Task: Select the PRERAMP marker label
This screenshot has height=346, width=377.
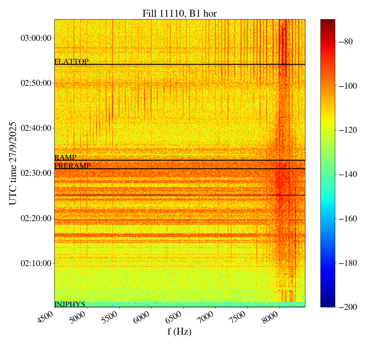Action: [x=73, y=166]
